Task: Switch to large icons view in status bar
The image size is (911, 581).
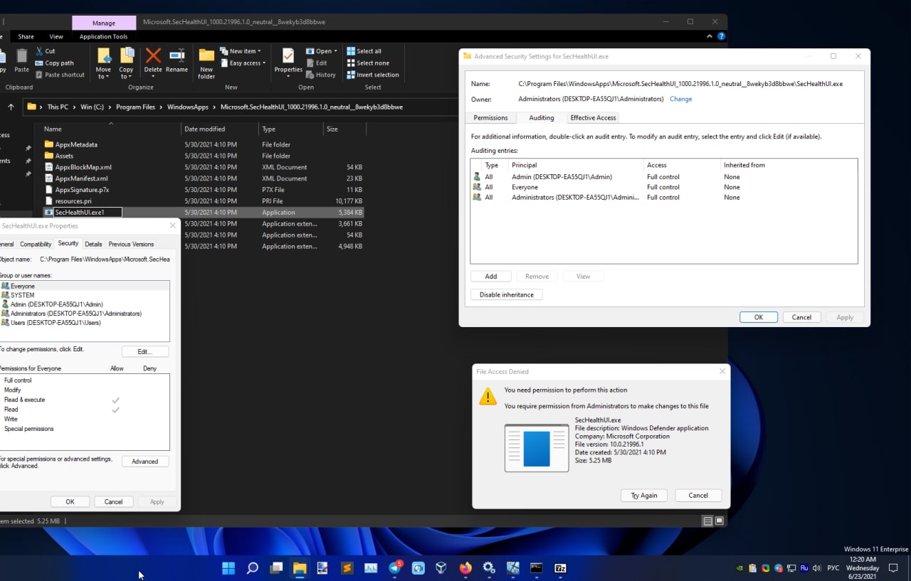Action: (720, 521)
